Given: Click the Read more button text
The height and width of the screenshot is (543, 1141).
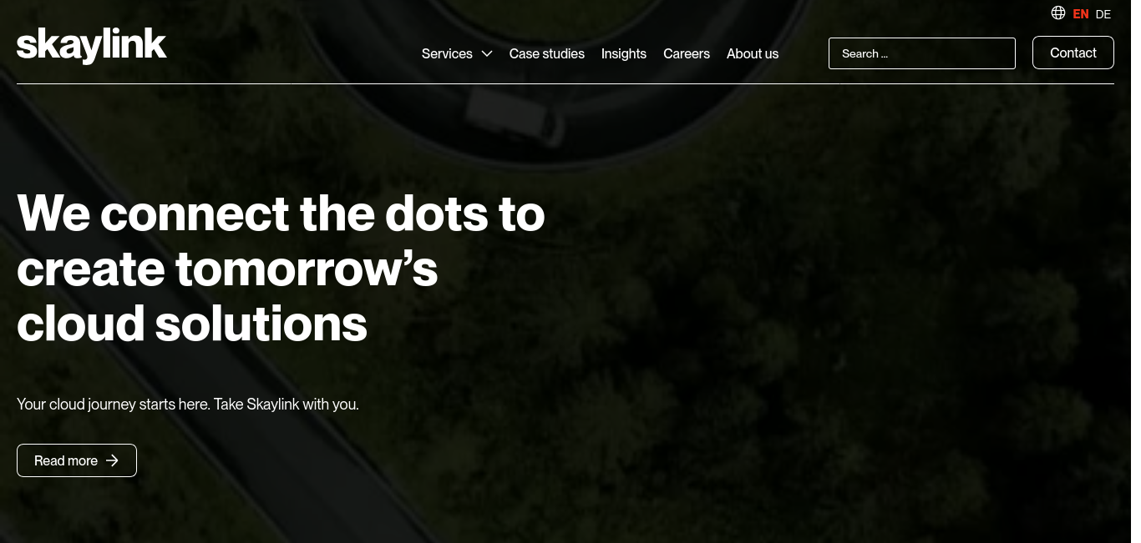Looking at the screenshot, I should (x=66, y=460).
